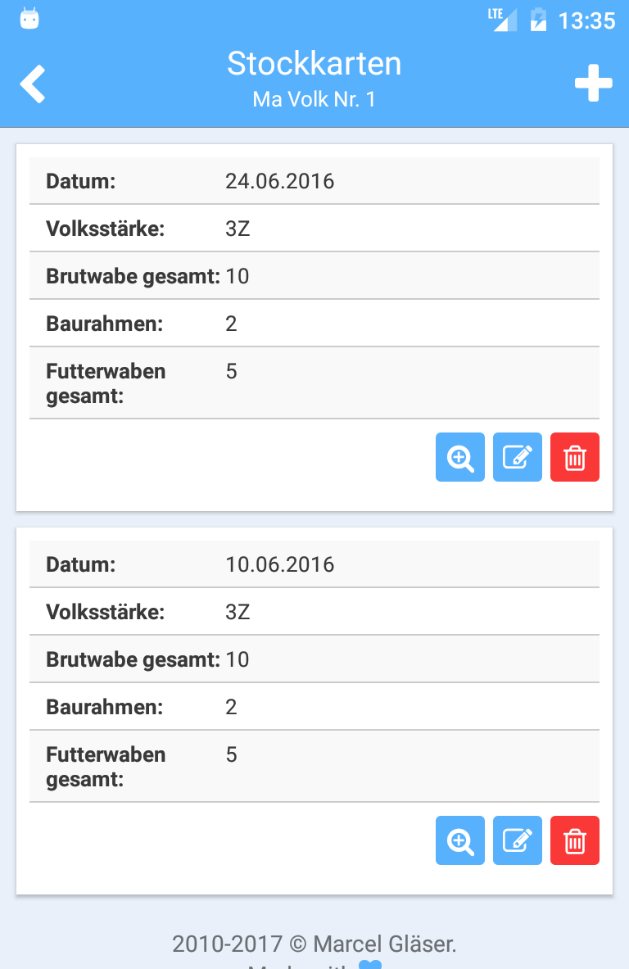Viewport: 629px width, 969px height.
Task: Edit the 10.06.2016 Stockkarte entry
Action: tap(518, 840)
